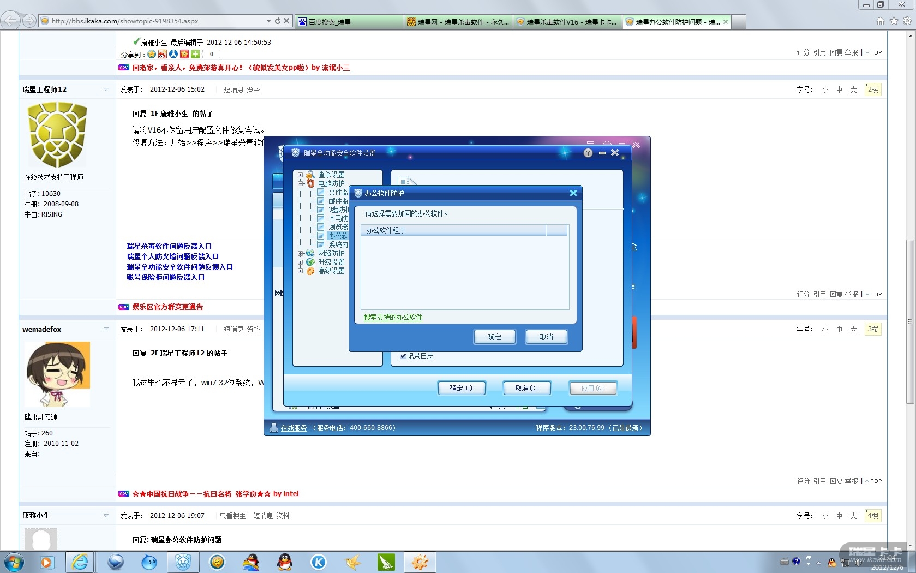Expand the 升级设置 tree node
This screenshot has height=573, width=916.
[x=300, y=262]
